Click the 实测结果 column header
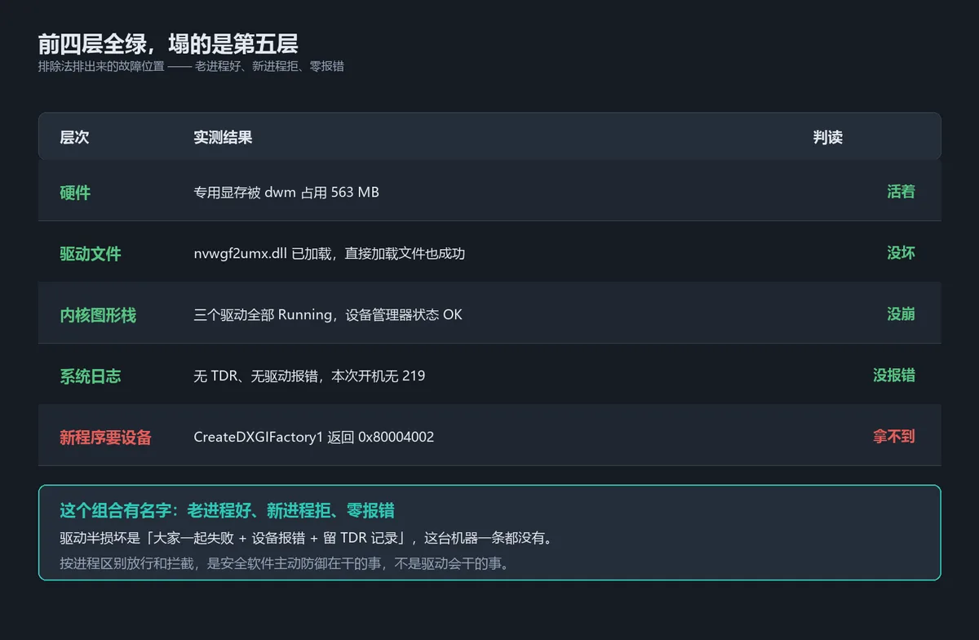The image size is (979, 640). pos(223,137)
